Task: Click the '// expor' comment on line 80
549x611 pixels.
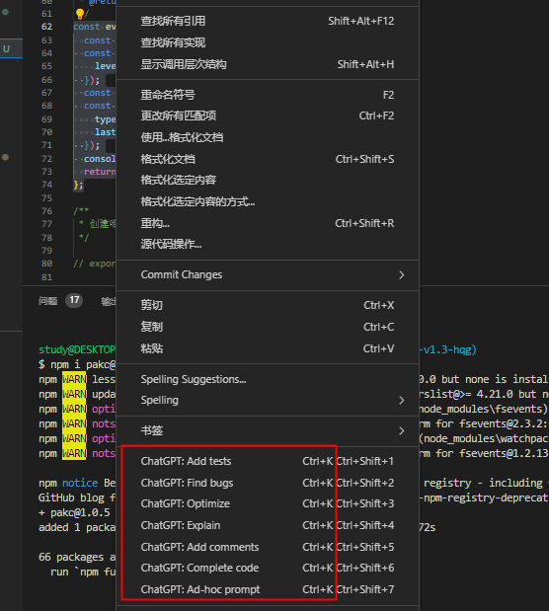Action: [95, 264]
